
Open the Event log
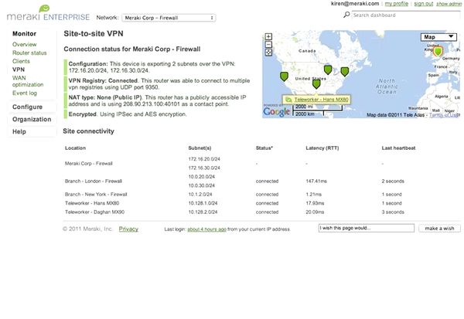click(x=25, y=93)
